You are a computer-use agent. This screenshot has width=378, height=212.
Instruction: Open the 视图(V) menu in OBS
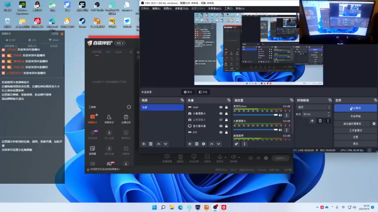(167, 8)
